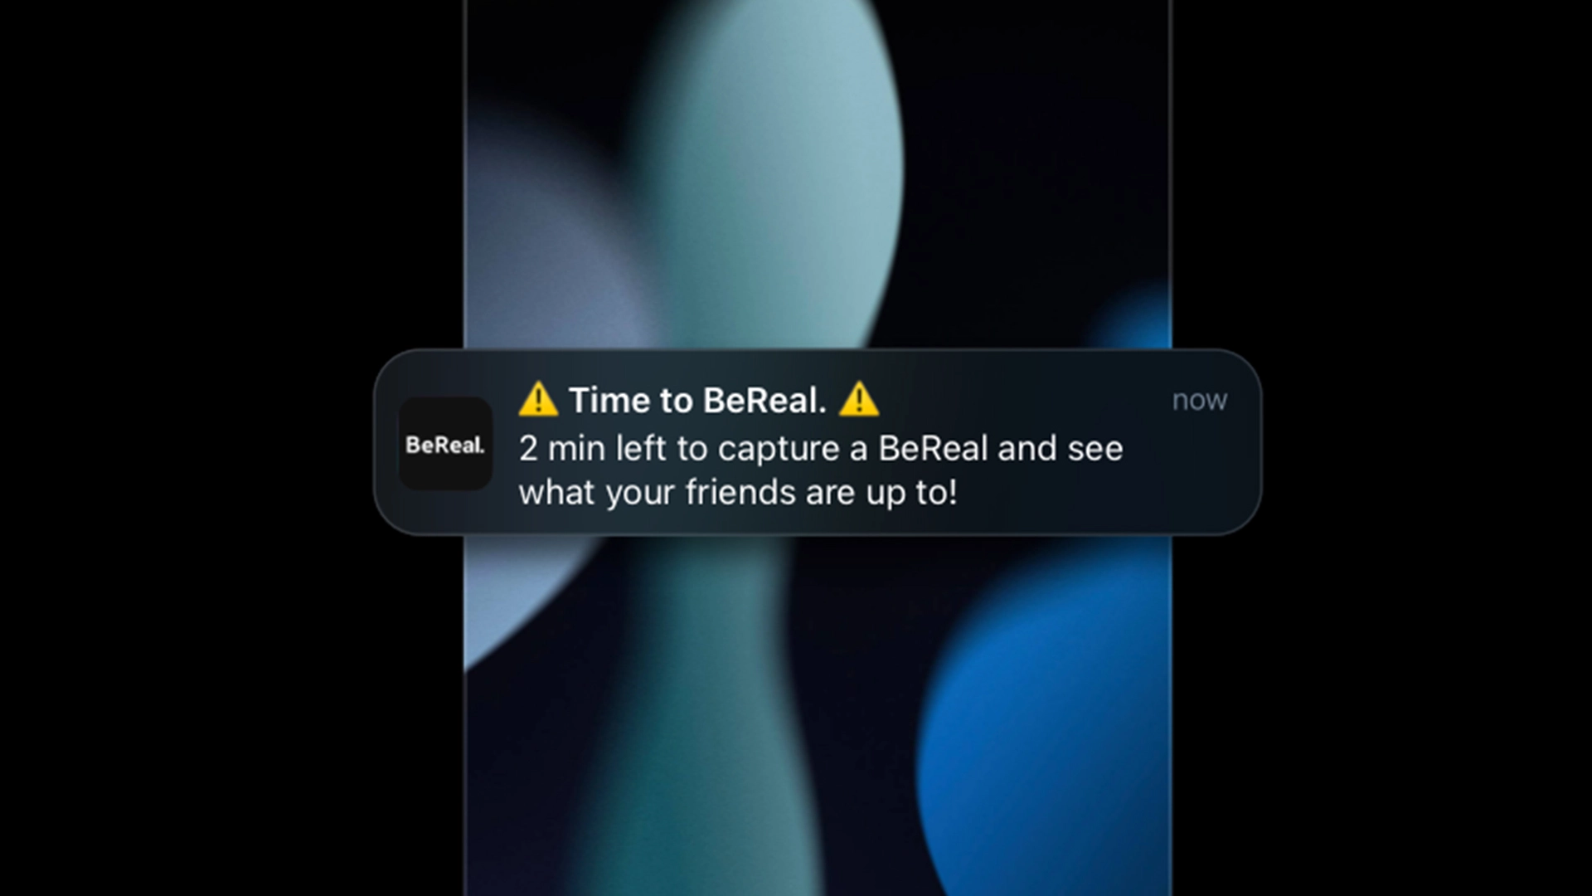Image resolution: width=1592 pixels, height=896 pixels.
Task: Click the small blue glow above the 'now' label
Action: (1136, 324)
